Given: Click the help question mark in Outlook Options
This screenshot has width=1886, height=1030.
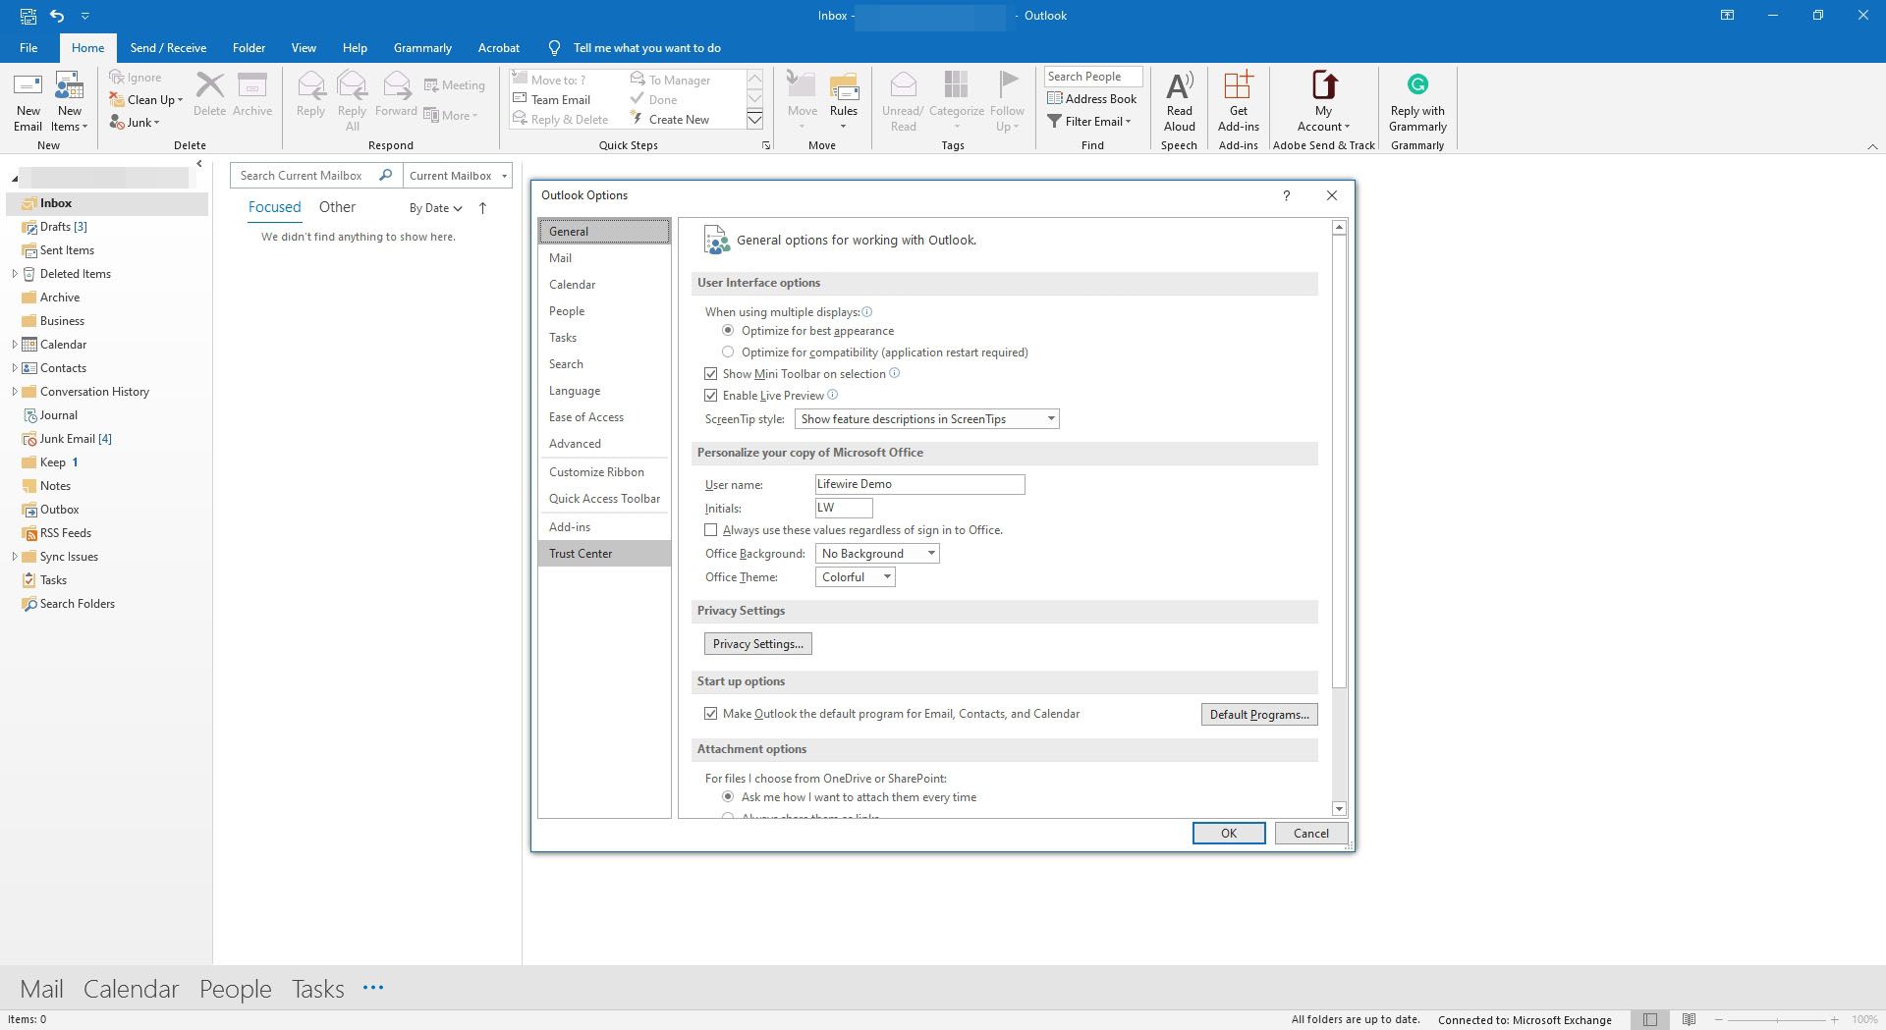Looking at the screenshot, I should coord(1286,195).
